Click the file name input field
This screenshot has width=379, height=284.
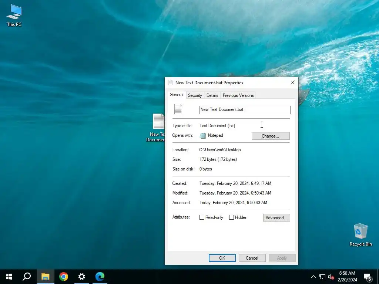[245, 110]
